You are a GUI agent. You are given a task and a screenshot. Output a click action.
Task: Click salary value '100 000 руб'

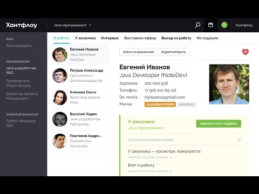pos(156,83)
